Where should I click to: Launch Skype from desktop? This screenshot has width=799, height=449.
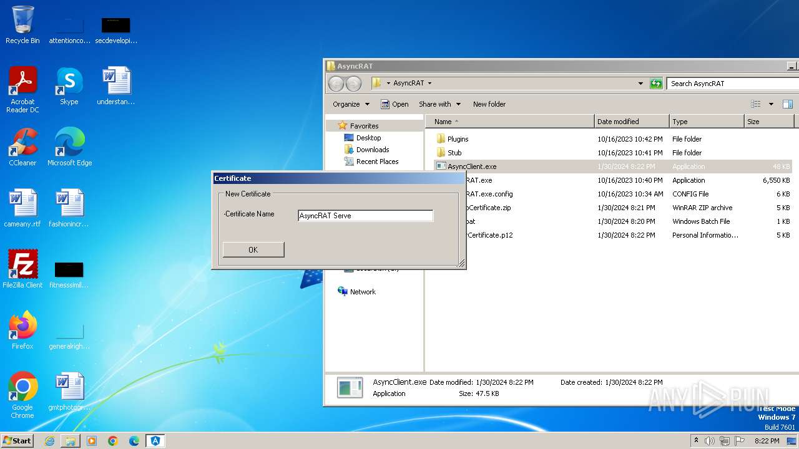click(69, 86)
